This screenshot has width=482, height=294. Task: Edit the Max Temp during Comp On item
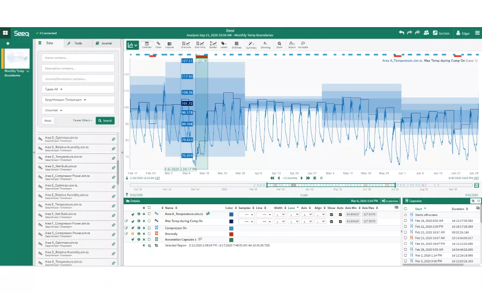[126, 221]
